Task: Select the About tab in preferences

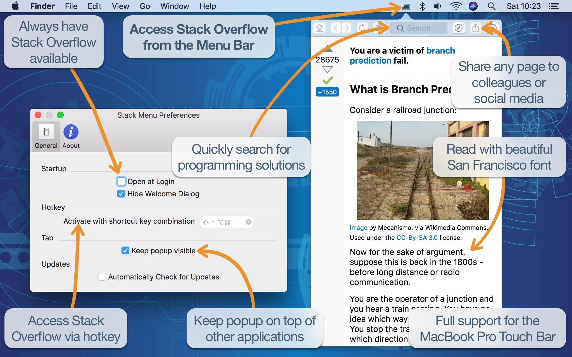Action: 70,136
